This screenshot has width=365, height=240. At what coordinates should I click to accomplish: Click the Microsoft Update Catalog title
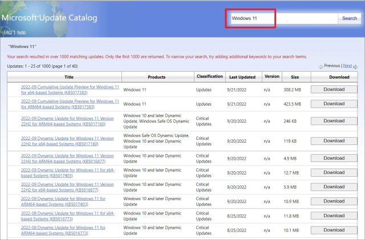pyautogui.click(x=50, y=18)
